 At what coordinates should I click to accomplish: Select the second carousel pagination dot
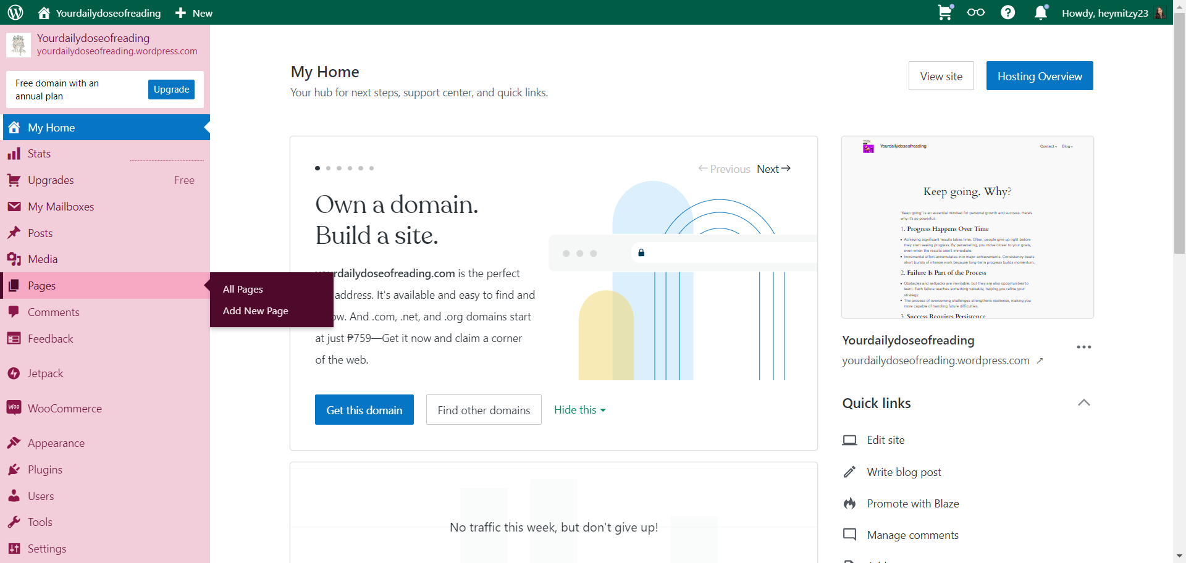tap(328, 168)
